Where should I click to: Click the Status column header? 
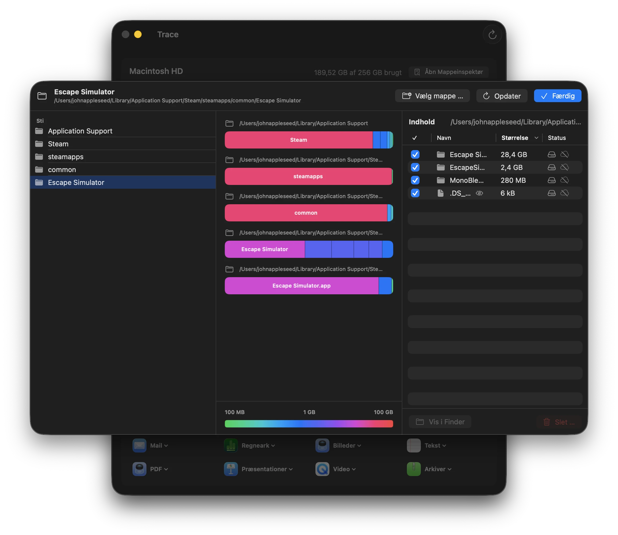(557, 138)
